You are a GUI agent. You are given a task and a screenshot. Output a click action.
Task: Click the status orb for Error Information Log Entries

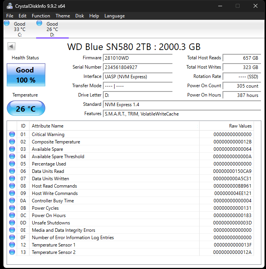pos(12,238)
